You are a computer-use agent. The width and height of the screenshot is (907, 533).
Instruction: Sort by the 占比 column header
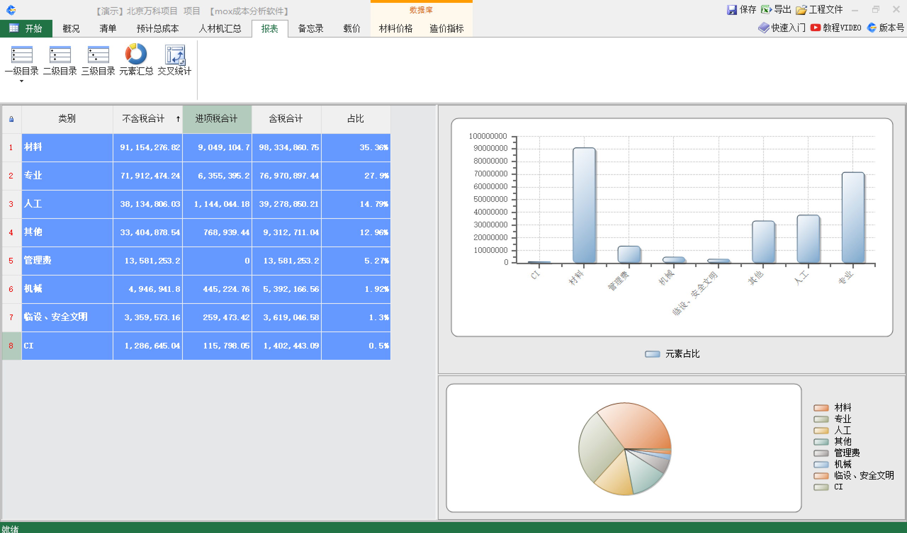[x=356, y=119]
